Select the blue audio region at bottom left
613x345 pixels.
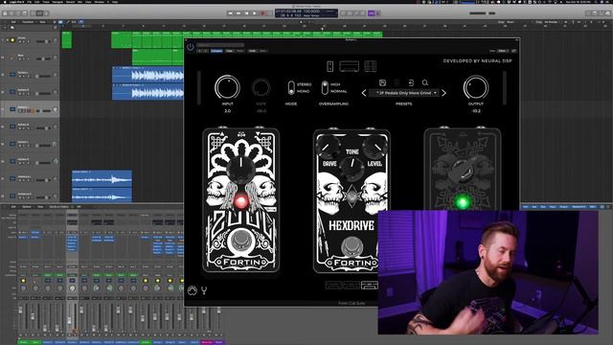click(x=102, y=178)
